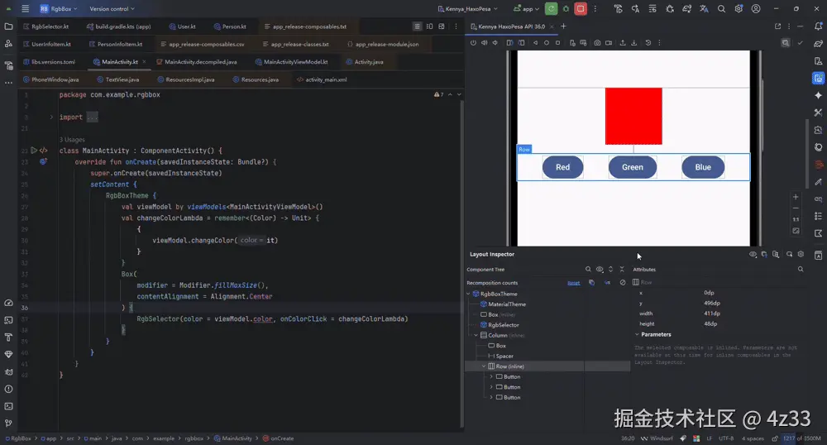Open Git tool window at bottom-left sidebar

pyautogui.click(x=8, y=423)
